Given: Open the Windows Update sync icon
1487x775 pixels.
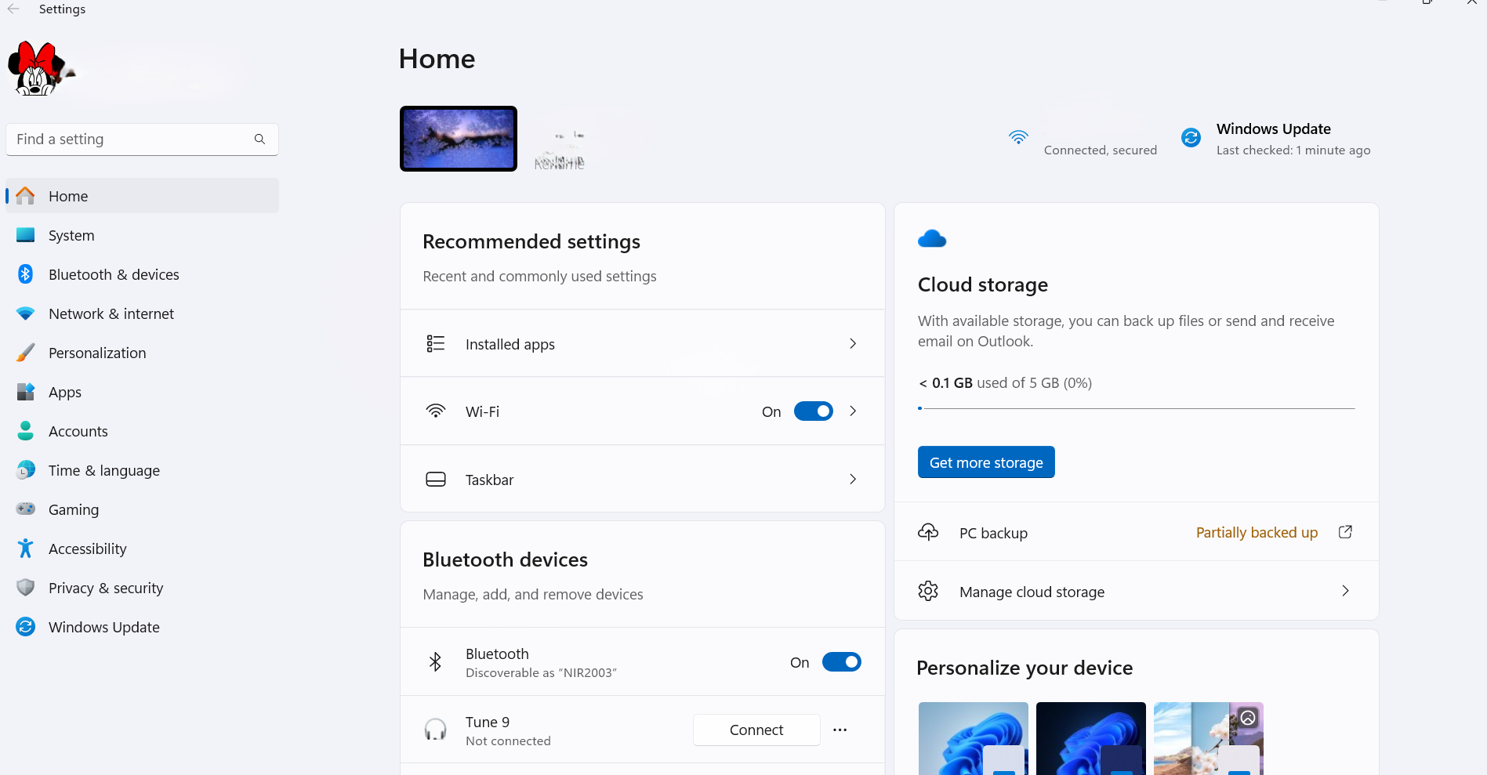Looking at the screenshot, I should (x=1191, y=137).
